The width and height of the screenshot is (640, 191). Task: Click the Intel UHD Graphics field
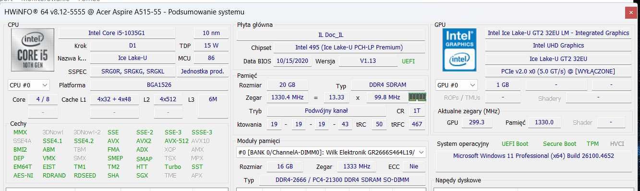pos(558,46)
